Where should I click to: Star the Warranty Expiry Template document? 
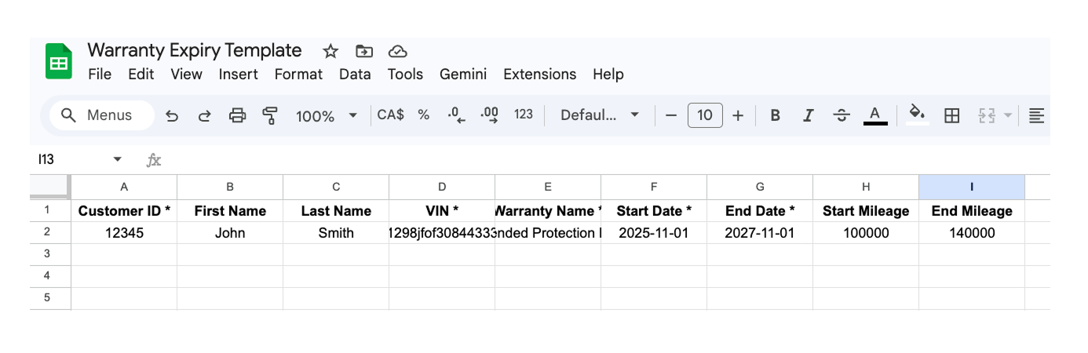click(x=330, y=51)
